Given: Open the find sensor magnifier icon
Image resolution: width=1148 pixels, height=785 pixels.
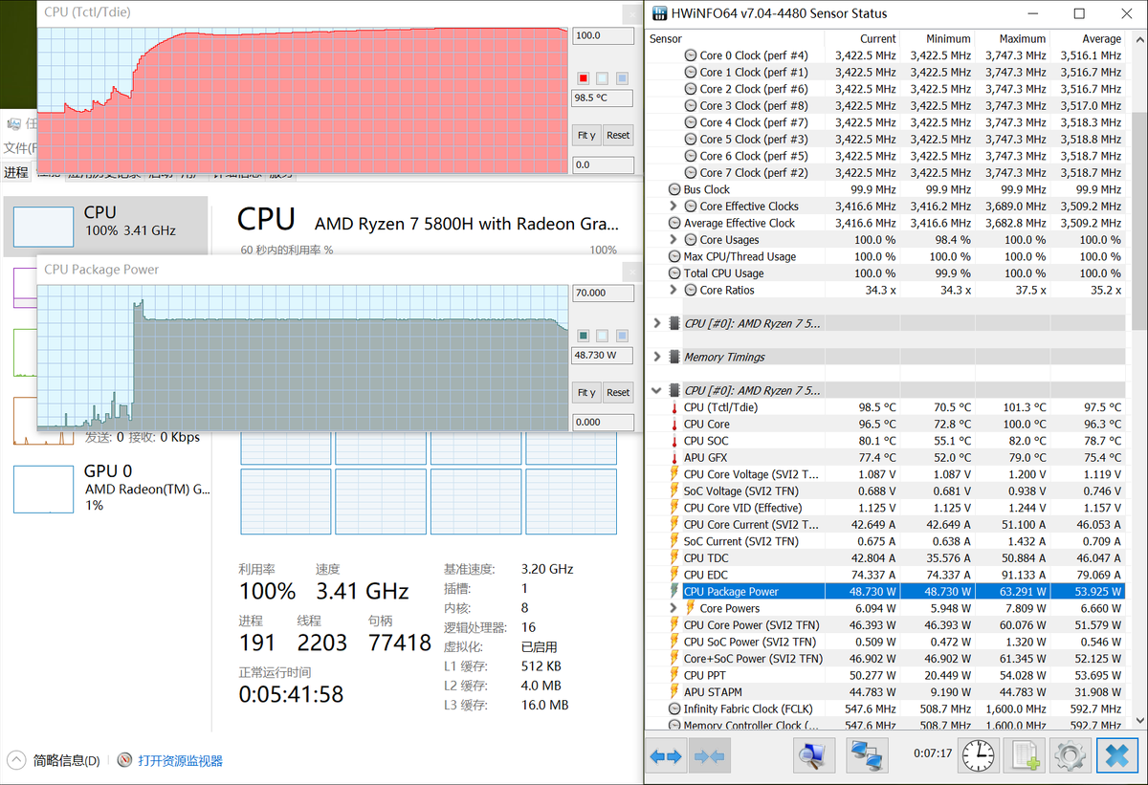Looking at the screenshot, I should pyautogui.click(x=813, y=755).
